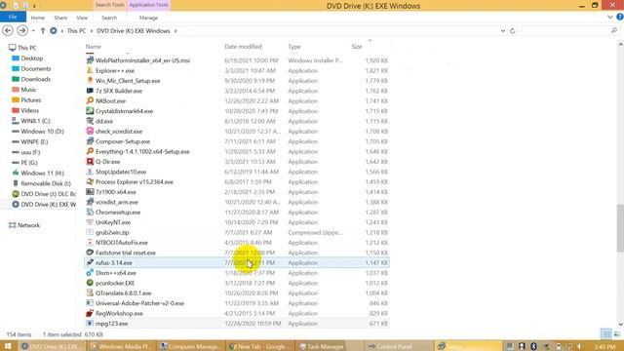
Task: Click the StopUpdates10.exe icon
Action: coord(90,172)
